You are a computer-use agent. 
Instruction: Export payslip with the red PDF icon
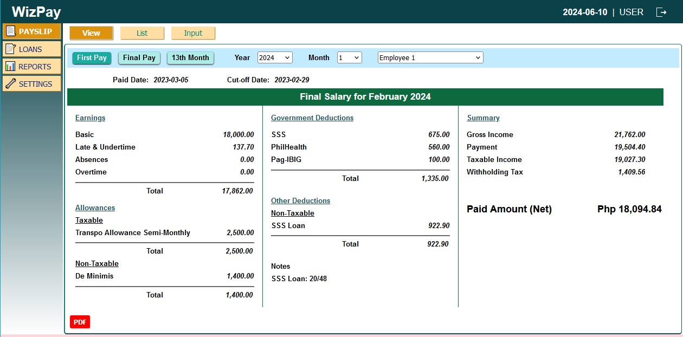(80, 322)
